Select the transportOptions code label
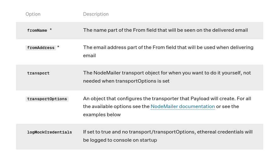Image resolution: width=279 pixels, height=158 pixels. (x=47, y=99)
